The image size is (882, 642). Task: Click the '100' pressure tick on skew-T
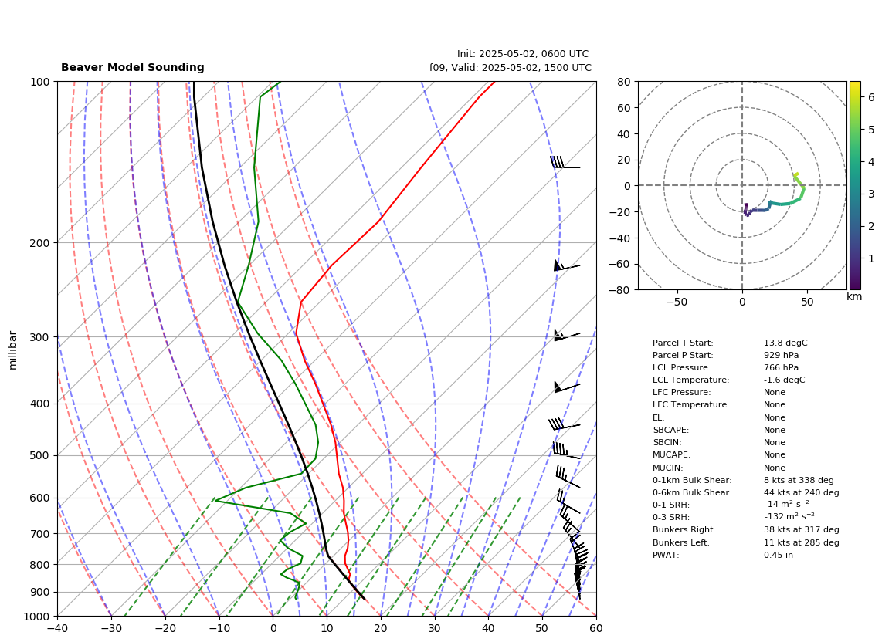click(41, 82)
